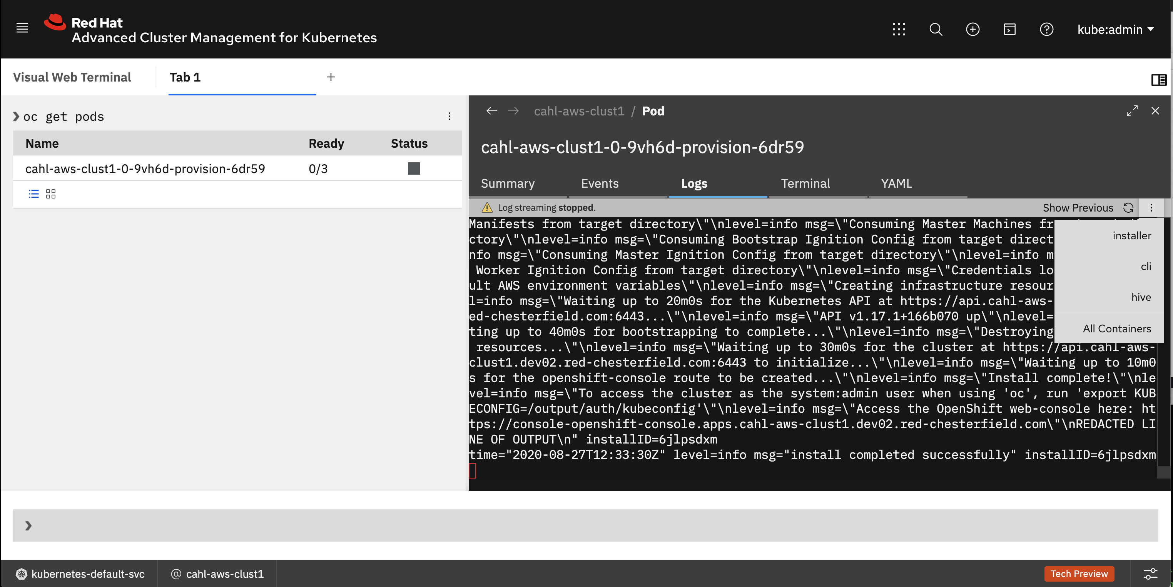
Task: Open the application launcher grid icon
Action: point(899,29)
